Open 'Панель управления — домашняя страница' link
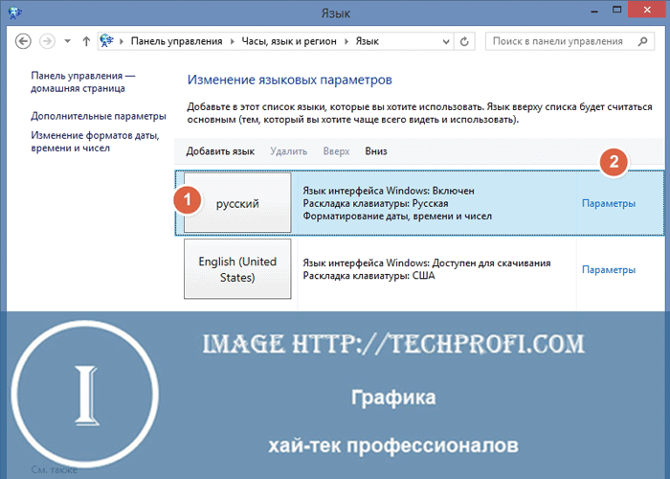Screen dimensions: 670x479 click(x=83, y=82)
